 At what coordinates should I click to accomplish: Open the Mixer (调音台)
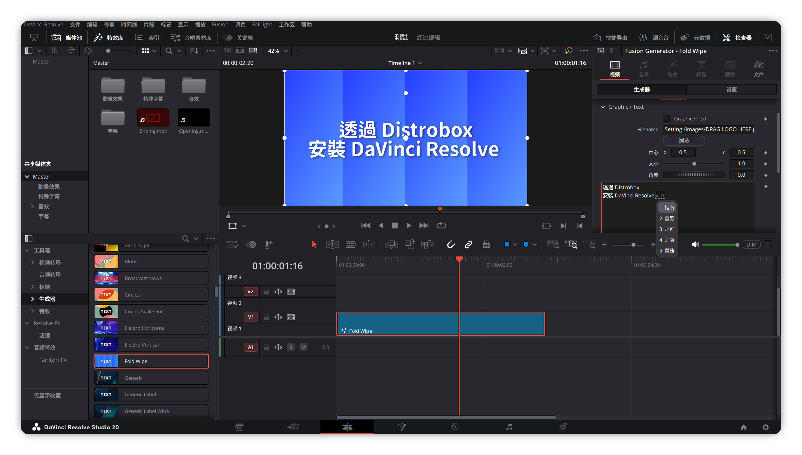(654, 37)
